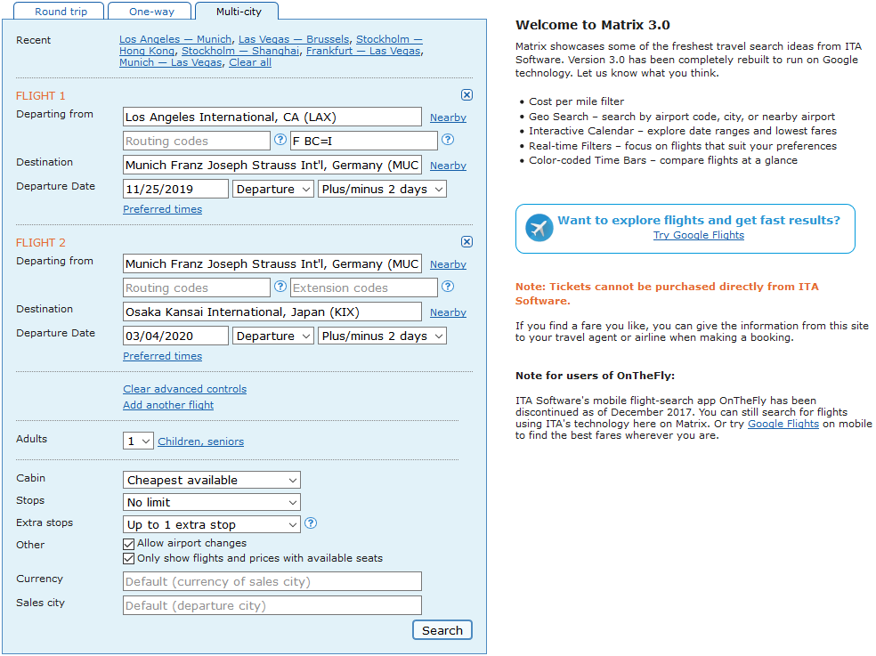Screen dimensions: 876x656
Task: Remove Flight 2 with its X icon
Action: coord(466,242)
